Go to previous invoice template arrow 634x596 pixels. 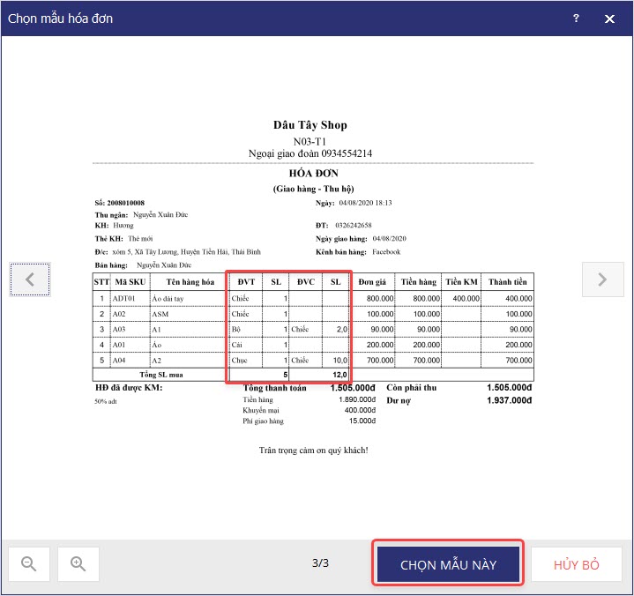click(x=30, y=279)
